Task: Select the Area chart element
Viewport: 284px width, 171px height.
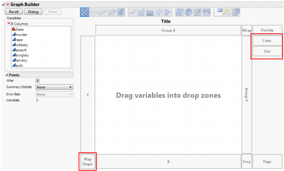Action: coord(150,13)
